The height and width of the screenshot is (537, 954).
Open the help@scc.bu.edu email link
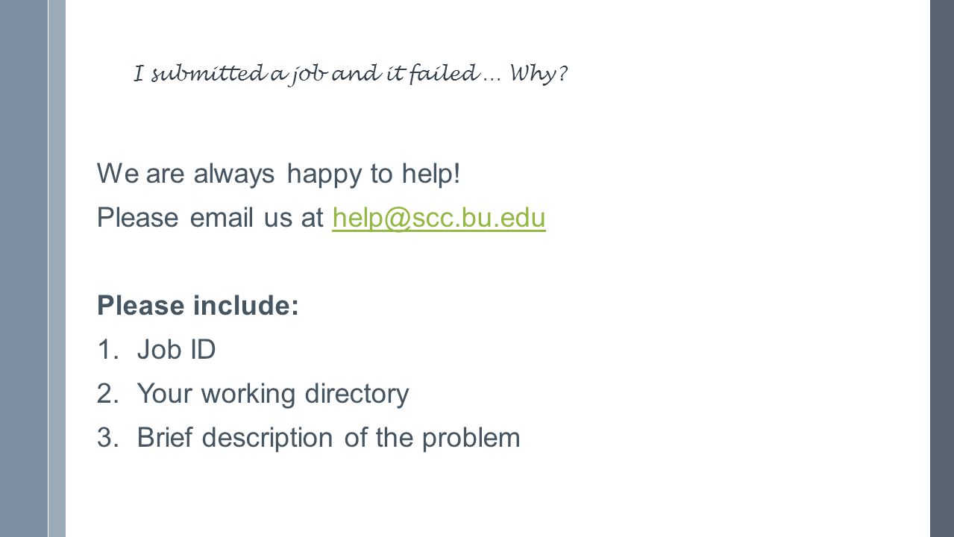coord(439,218)
